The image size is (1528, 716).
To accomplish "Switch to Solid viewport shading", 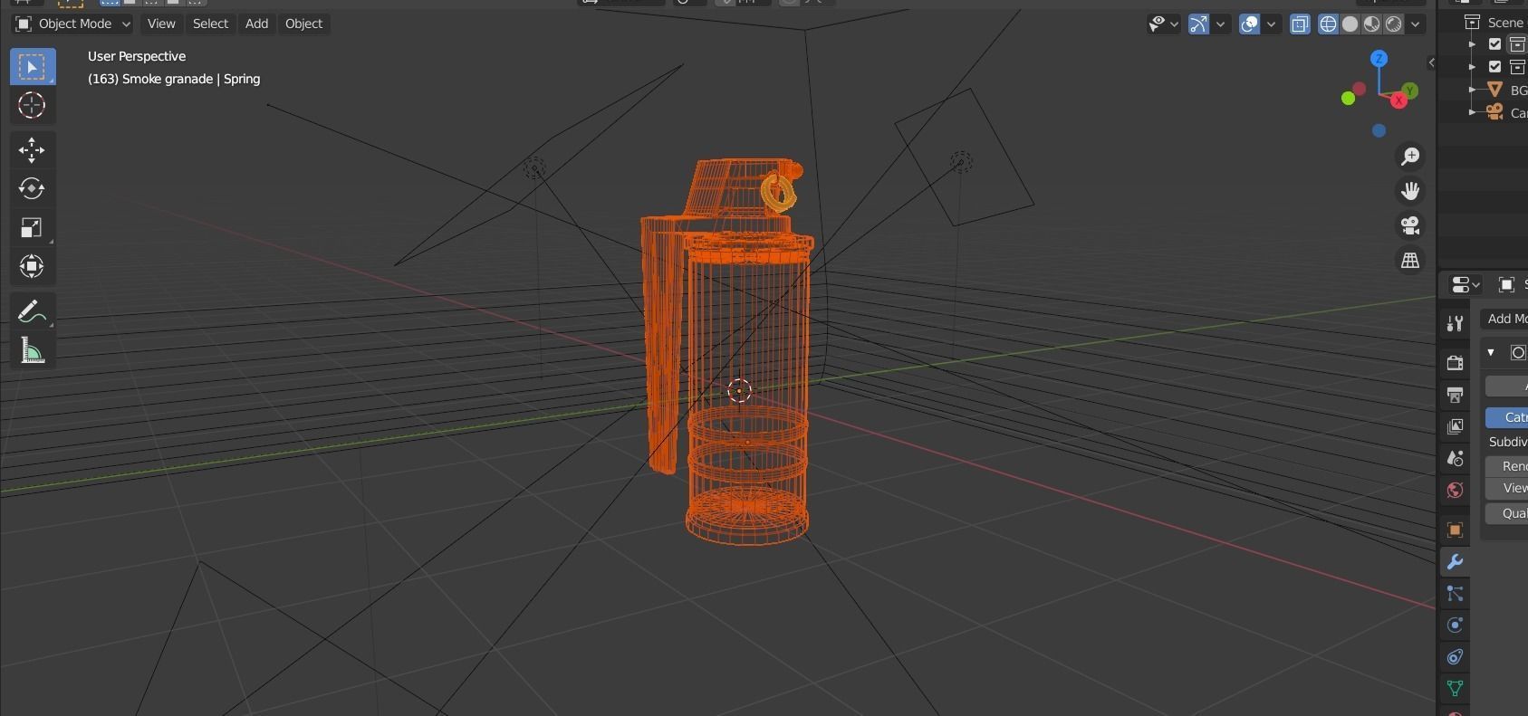I will coord(1350,24).
